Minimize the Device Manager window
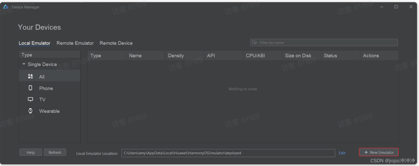The height and width of the screenshot is (166, 419). (x=381, y=7)
